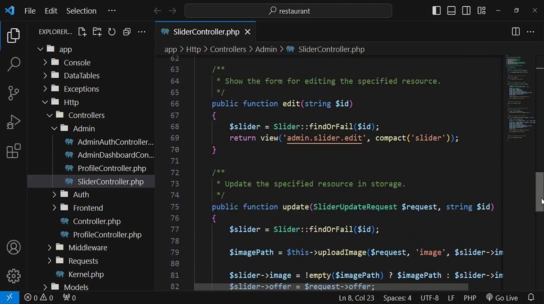Click Admin in the breadcrumb path
Image resolution: width=544 pixels, height=304 pixels.
click(x=266, y=49)
